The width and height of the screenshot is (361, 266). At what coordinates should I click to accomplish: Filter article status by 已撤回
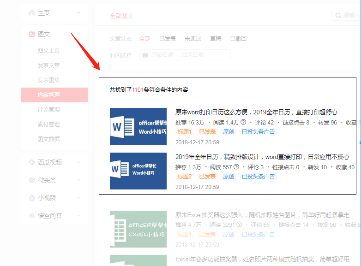[238, 39]
